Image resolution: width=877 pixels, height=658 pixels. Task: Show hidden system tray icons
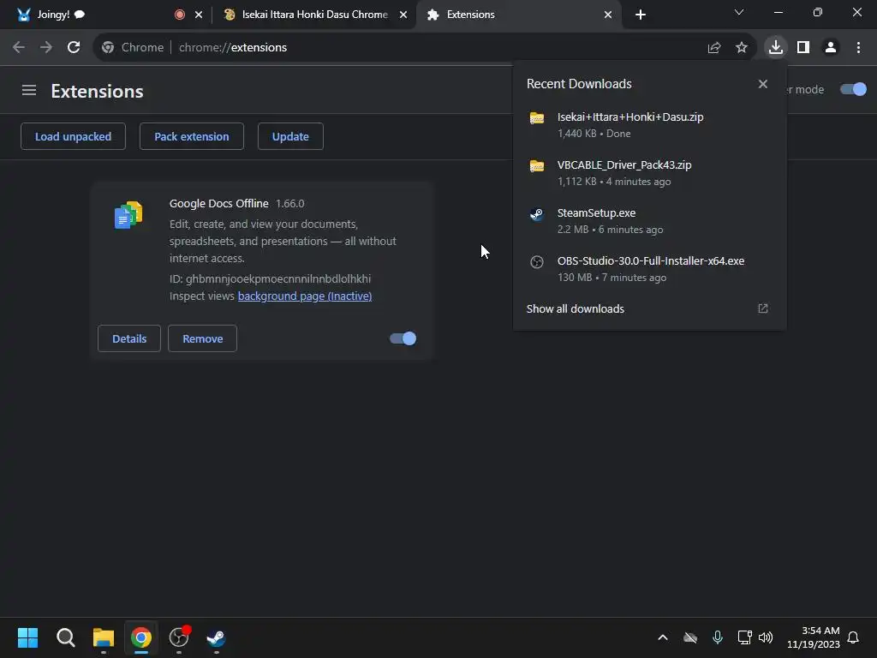[x=663, y=637]
